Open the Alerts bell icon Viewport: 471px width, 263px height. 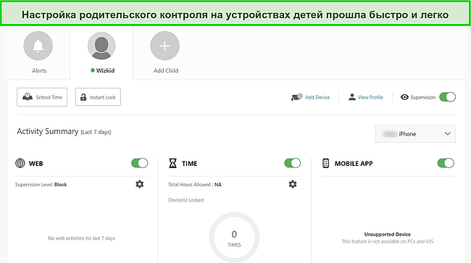pos(38,46)
